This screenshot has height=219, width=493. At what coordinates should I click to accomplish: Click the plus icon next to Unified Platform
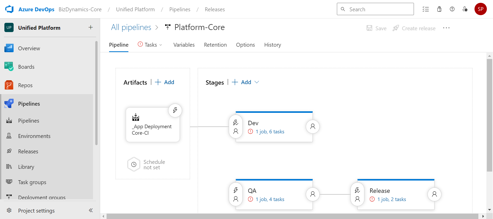[x=91, y=27]
